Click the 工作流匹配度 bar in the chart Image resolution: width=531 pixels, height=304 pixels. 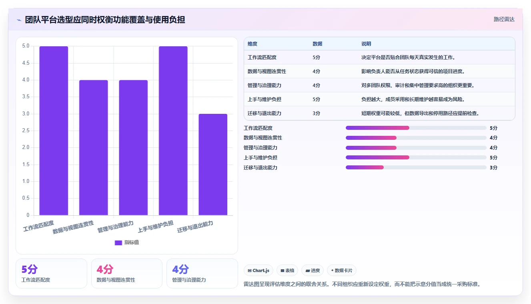click(54, 131)
